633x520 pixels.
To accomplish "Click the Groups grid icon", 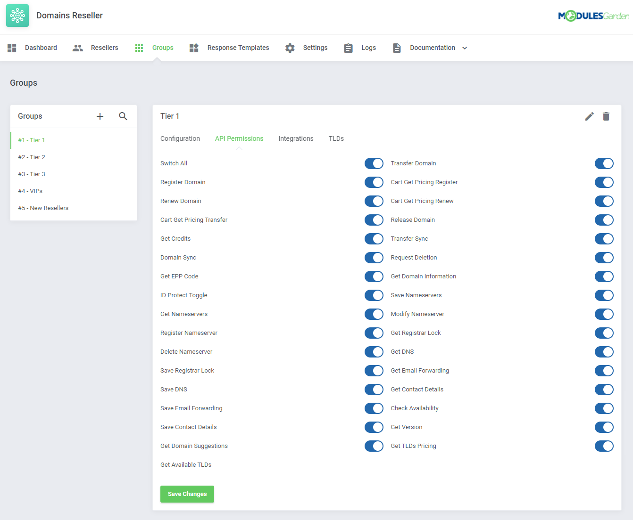I will click(139, 48).
